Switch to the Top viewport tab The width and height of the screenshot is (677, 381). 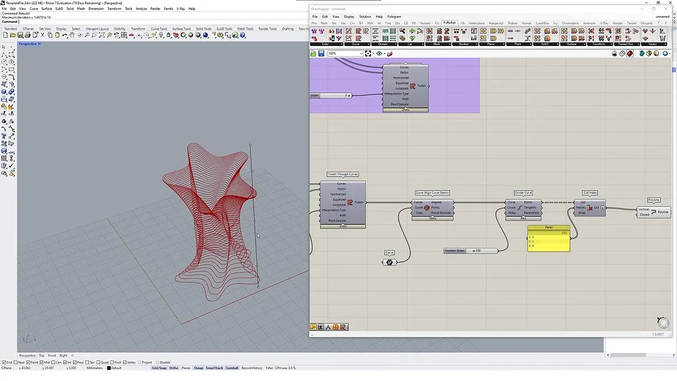(x=42, y=356)
